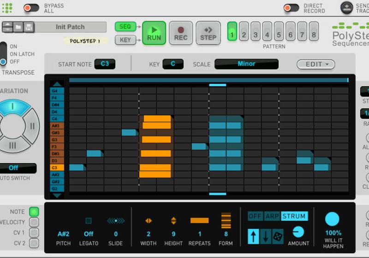Enable the SEQ mode button
Screen dimensions: 369x258
click(125, 27)
